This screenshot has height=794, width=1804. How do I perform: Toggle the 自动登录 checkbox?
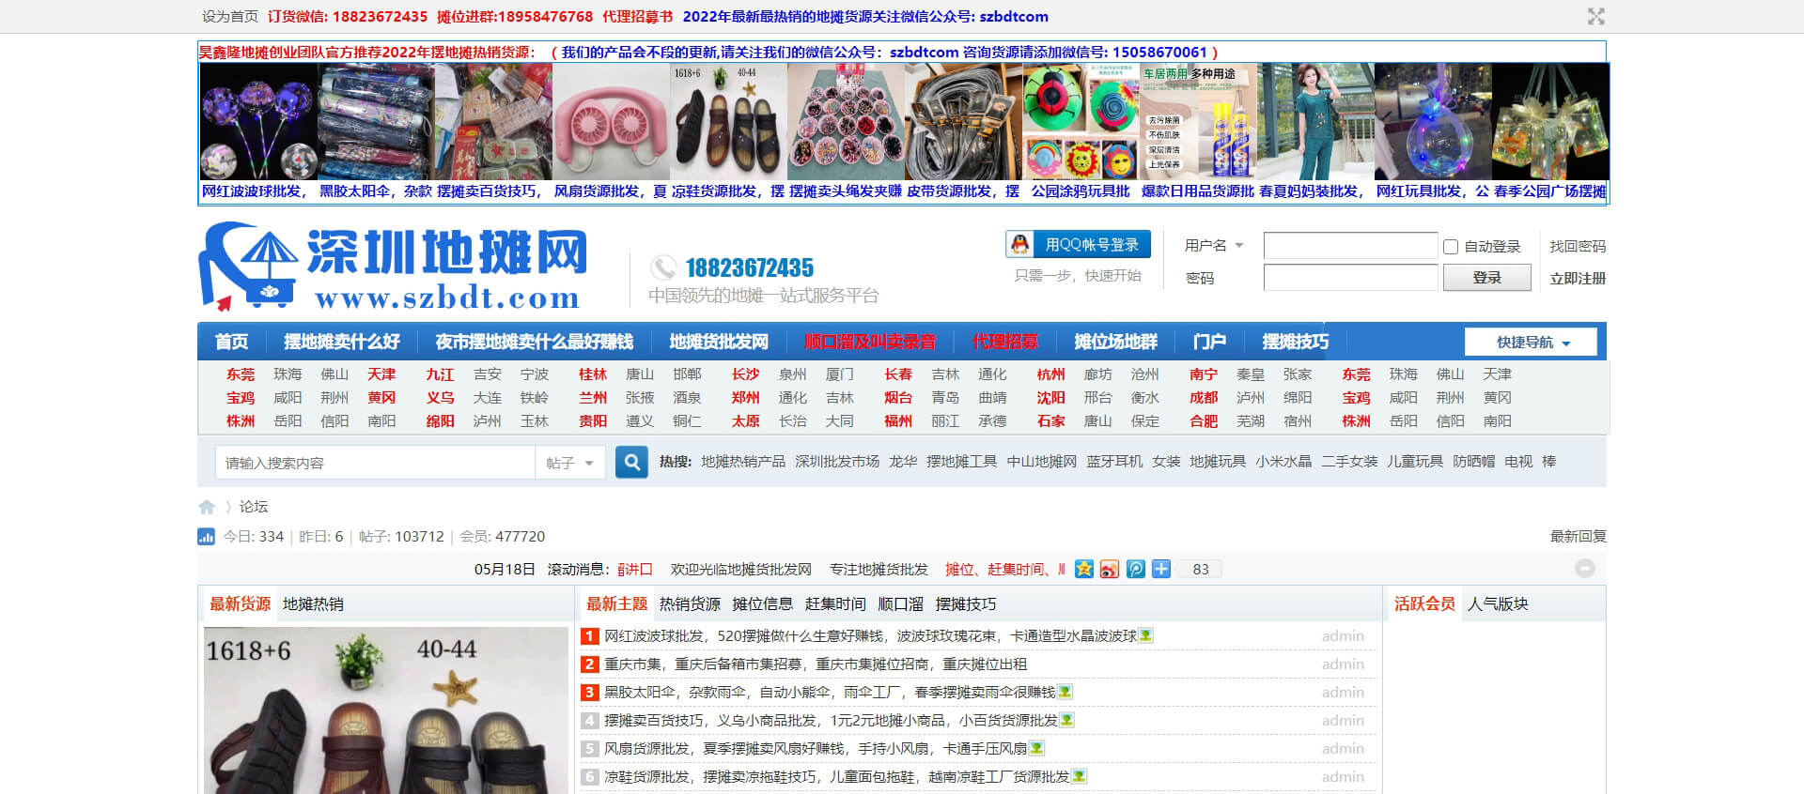tap(1451, 247)
